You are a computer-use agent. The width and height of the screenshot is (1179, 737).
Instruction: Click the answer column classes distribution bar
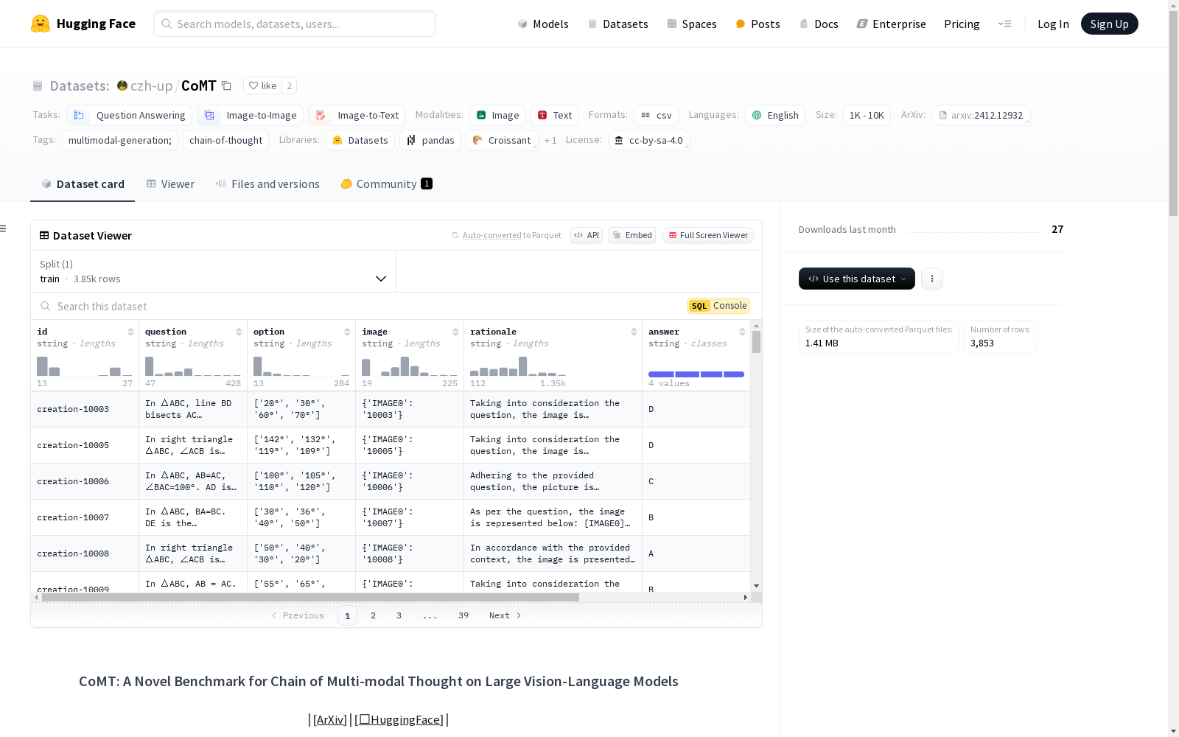696,374
